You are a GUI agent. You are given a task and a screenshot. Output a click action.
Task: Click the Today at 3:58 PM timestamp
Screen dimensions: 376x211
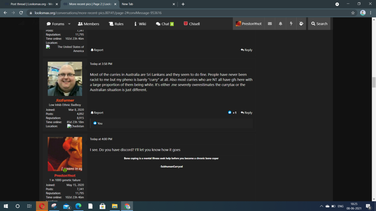coord(101,64)
